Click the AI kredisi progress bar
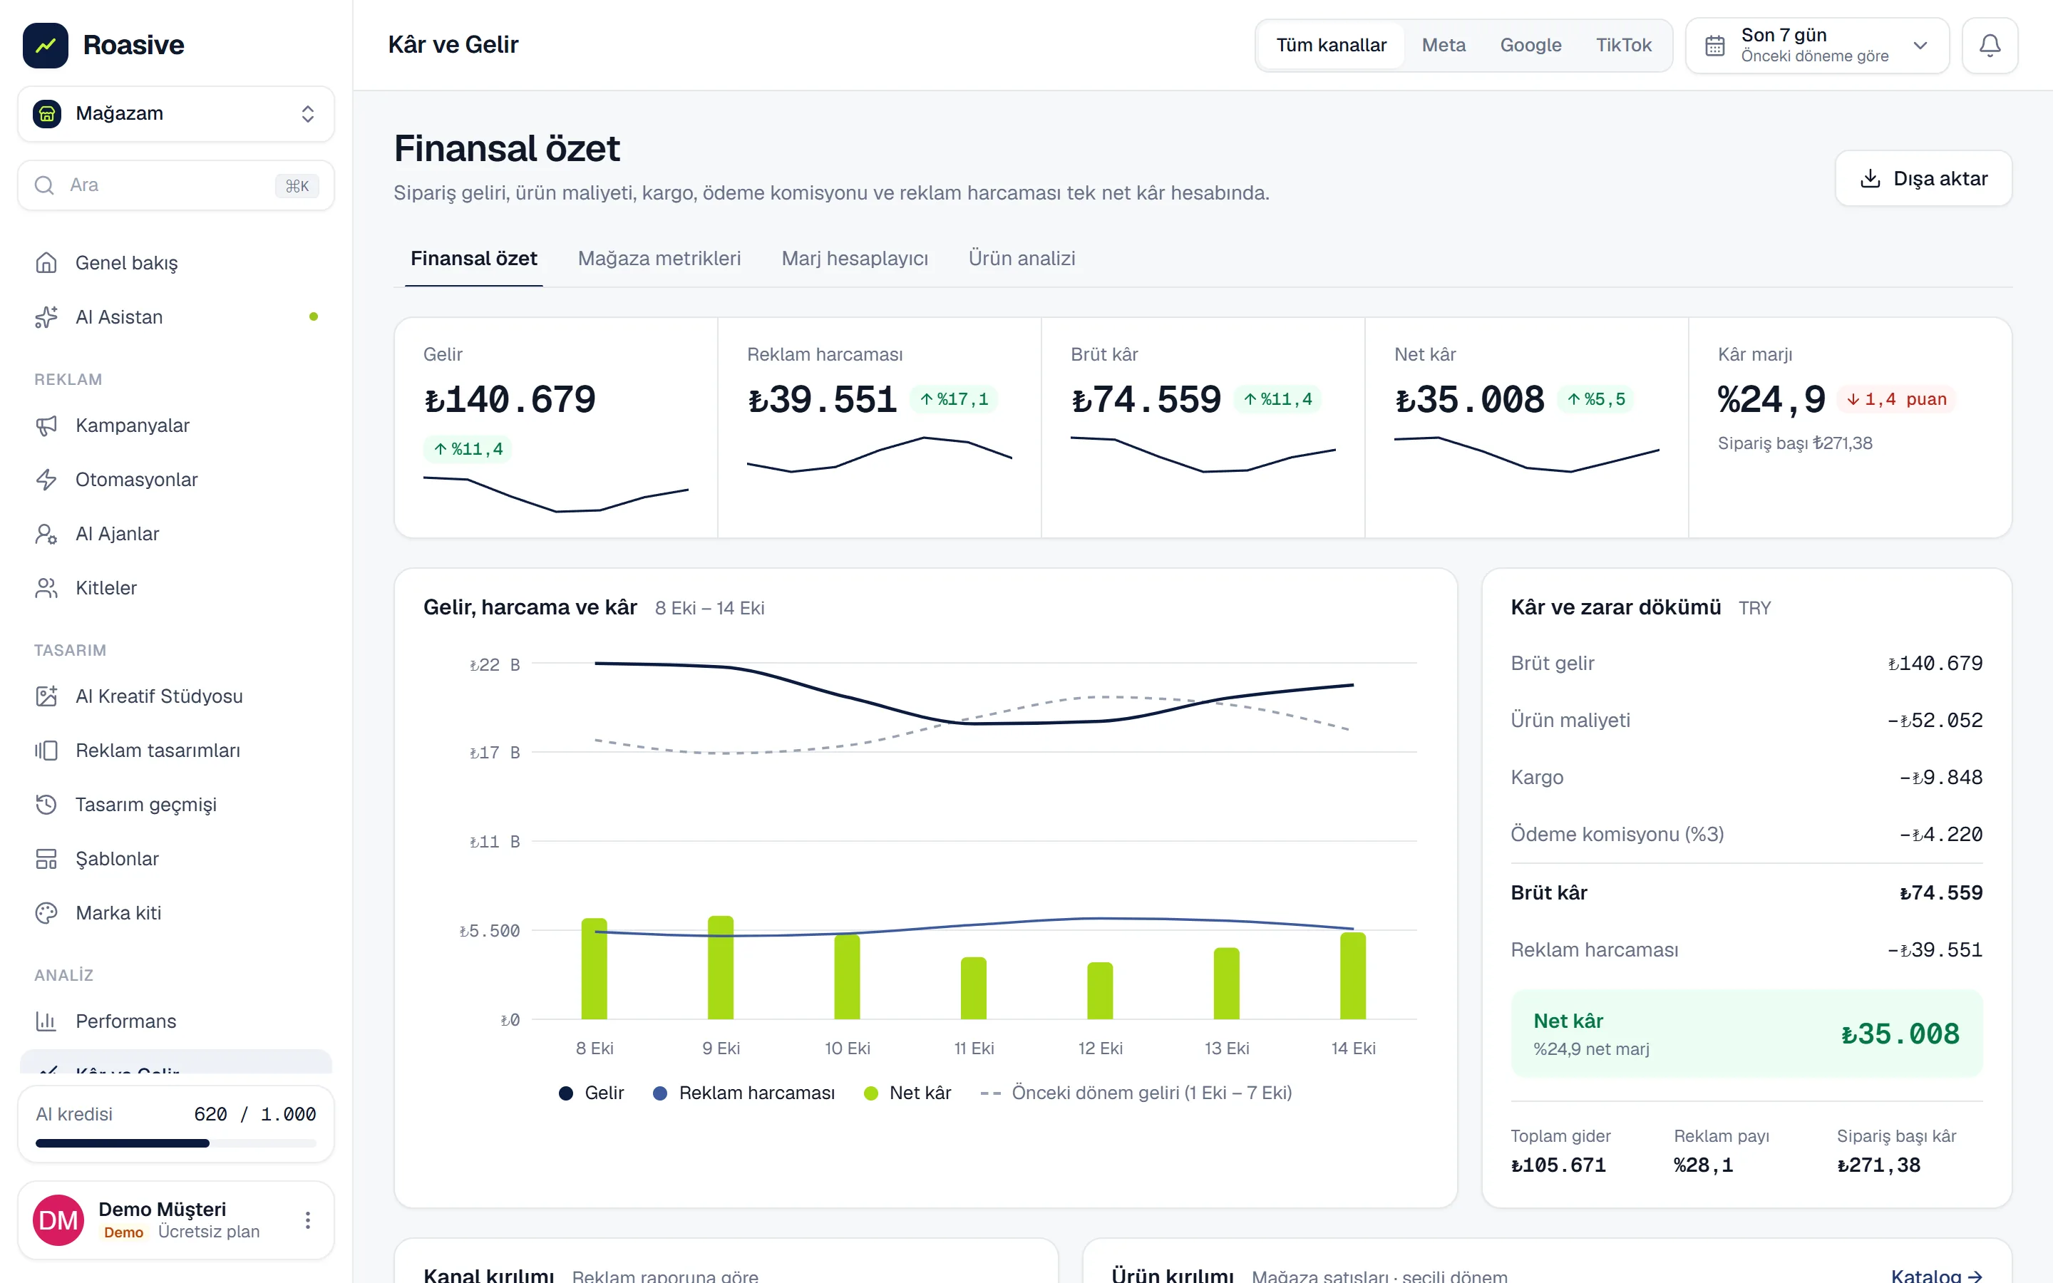Screen dimensions: 2053x1283 tap(175, 1143)
